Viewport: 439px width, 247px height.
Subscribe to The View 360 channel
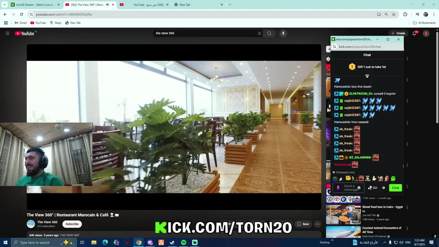click(x=72, y=224)
